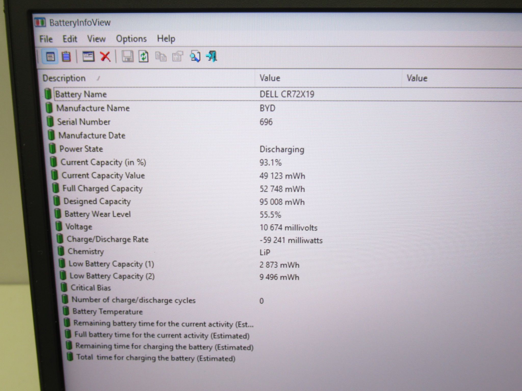This screenshot has height=391, width=522.
Task: Click the battery icon beside Critical Bias
Action: 64,287
